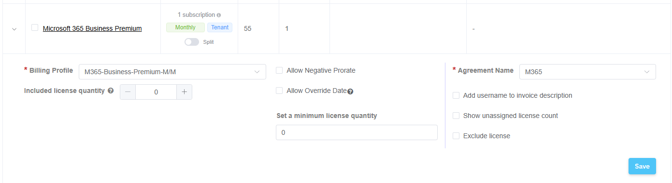This screenshot has height=183, width=672.
Task: Decrease included license quantity with minus
Action: [128, 92]
